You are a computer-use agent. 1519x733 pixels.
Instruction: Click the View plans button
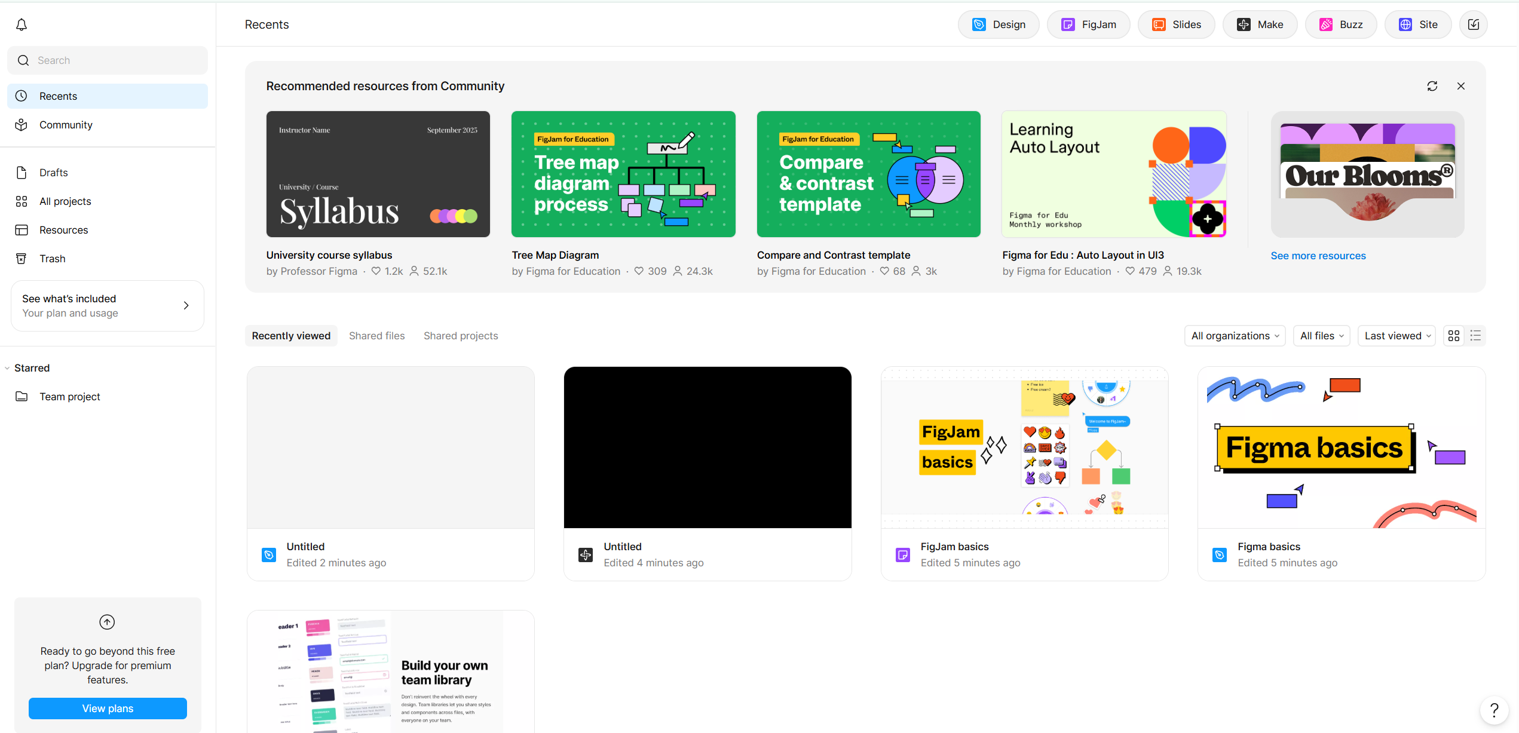pyautogui.click(x=108, y=709)
